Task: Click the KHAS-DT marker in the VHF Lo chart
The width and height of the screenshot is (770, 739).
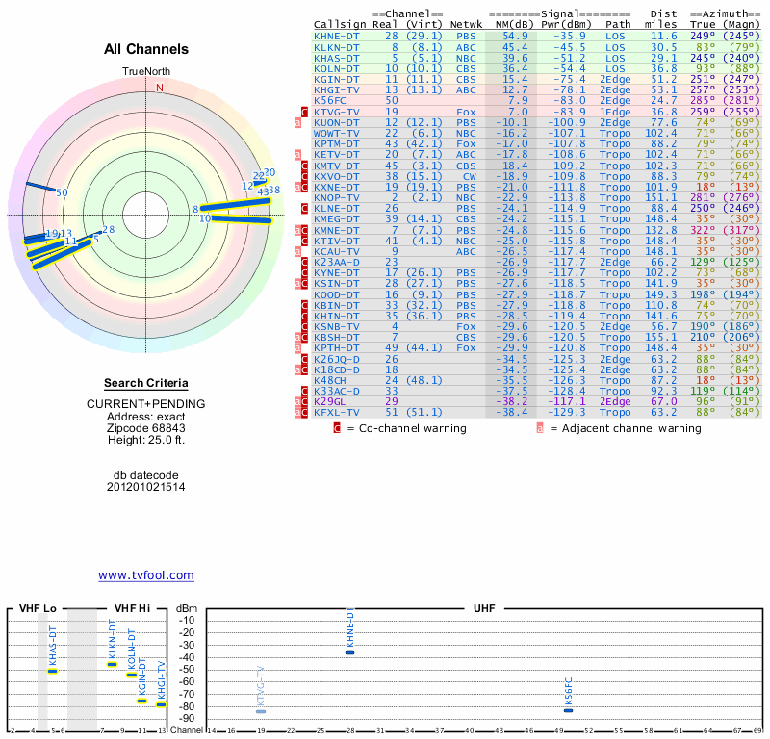Action: coord(53,672)
